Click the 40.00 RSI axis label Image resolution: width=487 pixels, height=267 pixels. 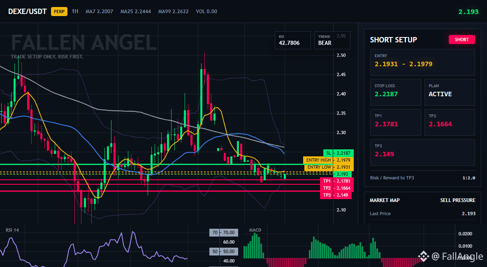point(229,261)
